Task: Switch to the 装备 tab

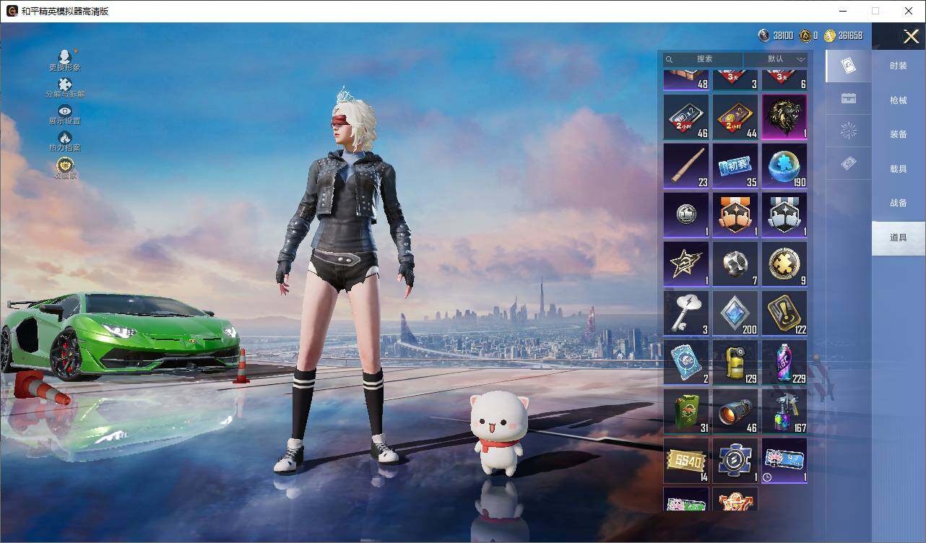Action: (899, 134)
